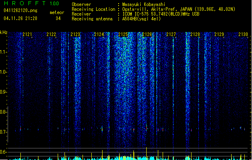This screenshot has width=252, height=160.
Task: Click the 0.7 kHz axis label
Action: click(x=3, y=132)
